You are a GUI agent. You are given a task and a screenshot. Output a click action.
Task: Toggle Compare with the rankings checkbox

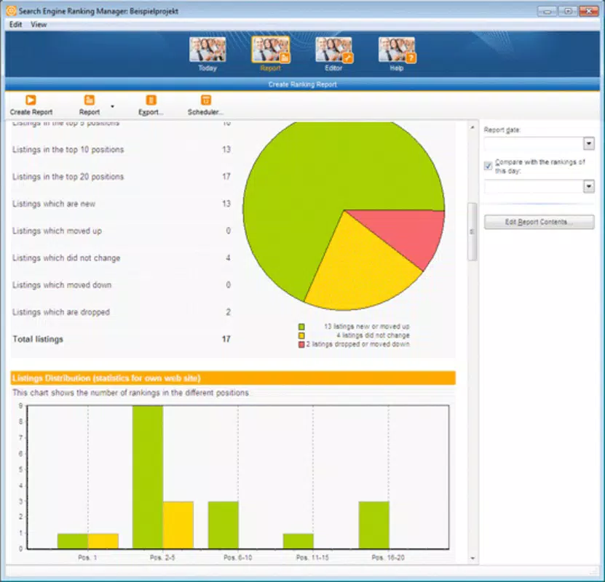click(x=488, y=166)
